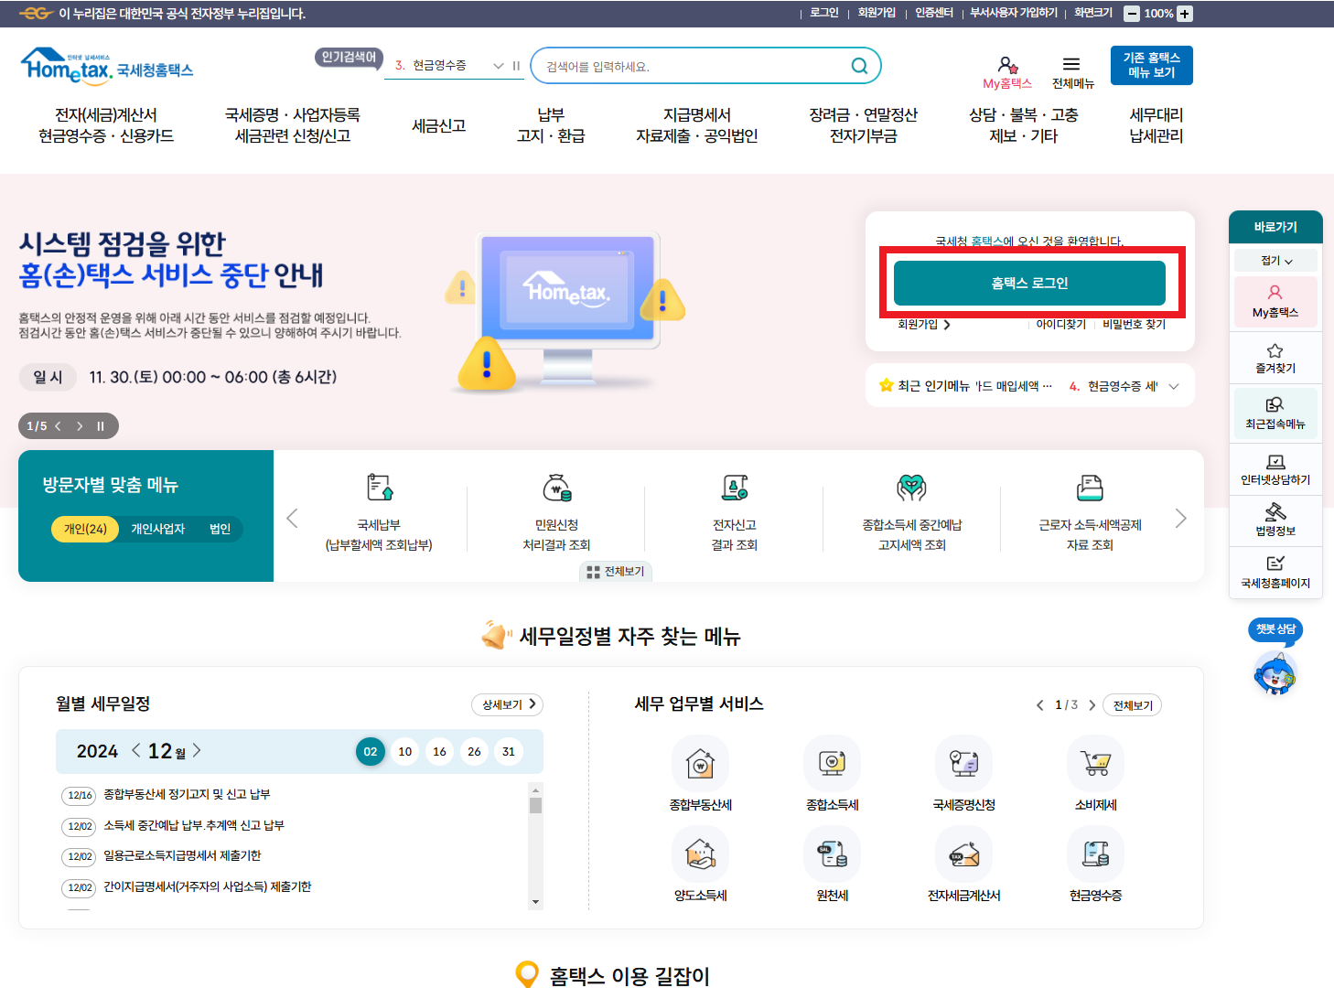1334x988 pixels.
Task: Select date 02 in tax calendar
Action: coord(371,752)
